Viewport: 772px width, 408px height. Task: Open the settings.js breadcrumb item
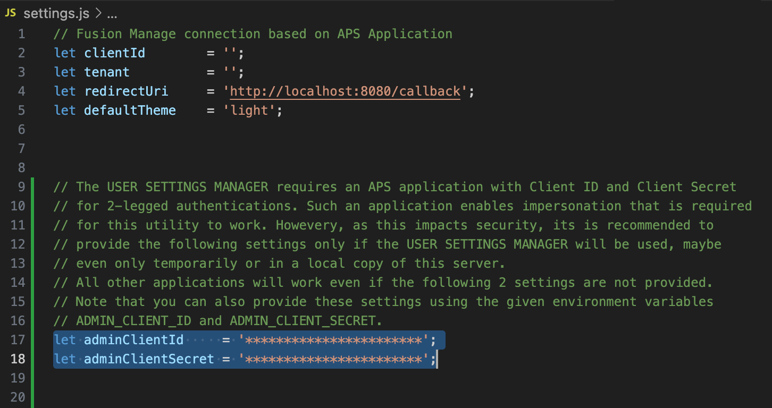pyautogui.click(x=57, y=13)
